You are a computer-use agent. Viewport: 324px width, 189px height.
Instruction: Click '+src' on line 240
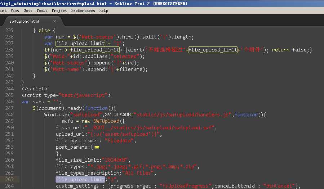click(x=128, y=63)
